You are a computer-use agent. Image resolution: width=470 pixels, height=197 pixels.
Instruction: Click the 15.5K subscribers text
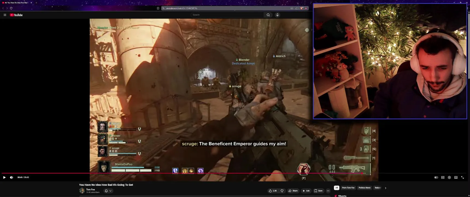93,192
